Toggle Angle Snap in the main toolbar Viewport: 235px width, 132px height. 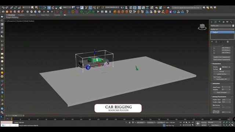[90, 7]
